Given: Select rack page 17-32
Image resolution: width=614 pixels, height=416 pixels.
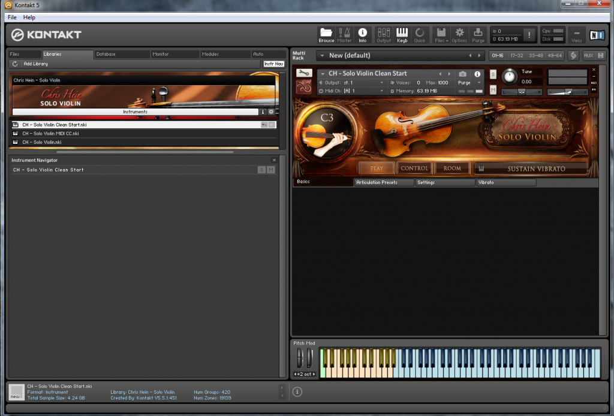Looking at the screenshot, I should (516, 56).
